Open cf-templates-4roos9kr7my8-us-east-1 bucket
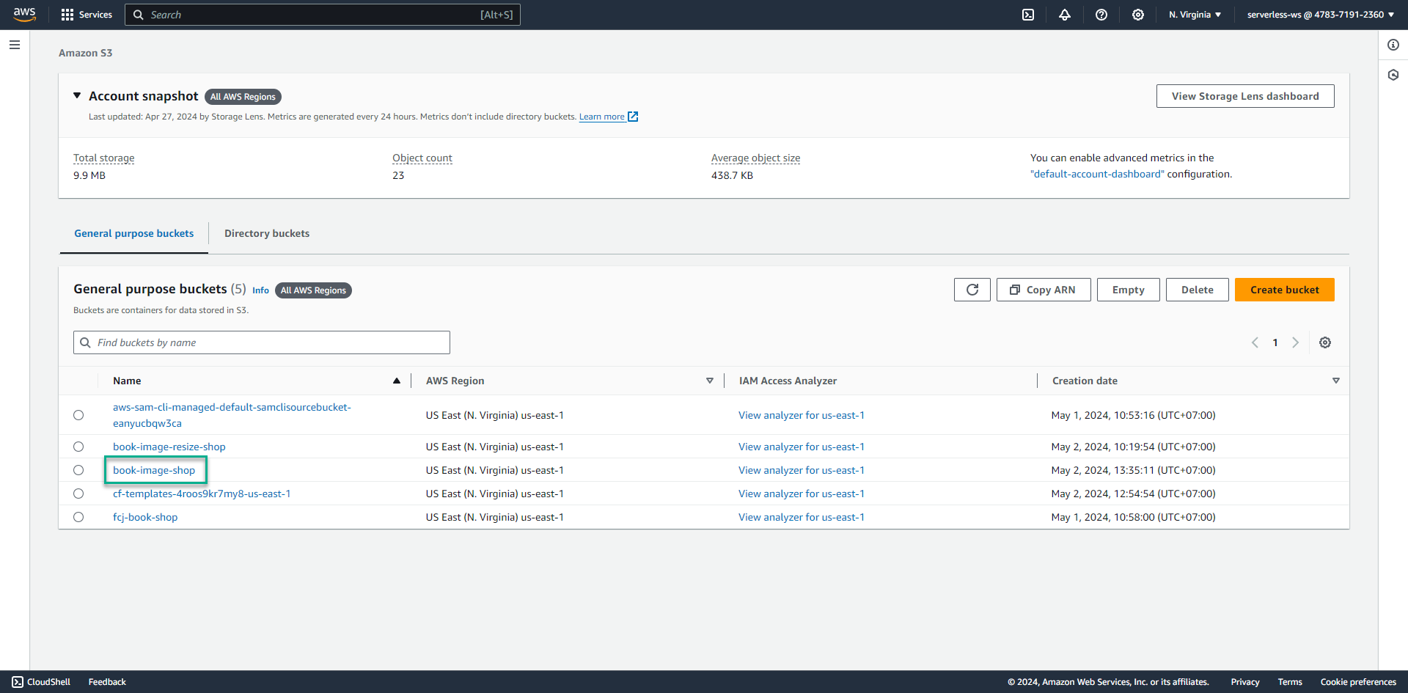The width and height of the screenshot is (1408, 693). pyautogui.click(x=202, y=494)
